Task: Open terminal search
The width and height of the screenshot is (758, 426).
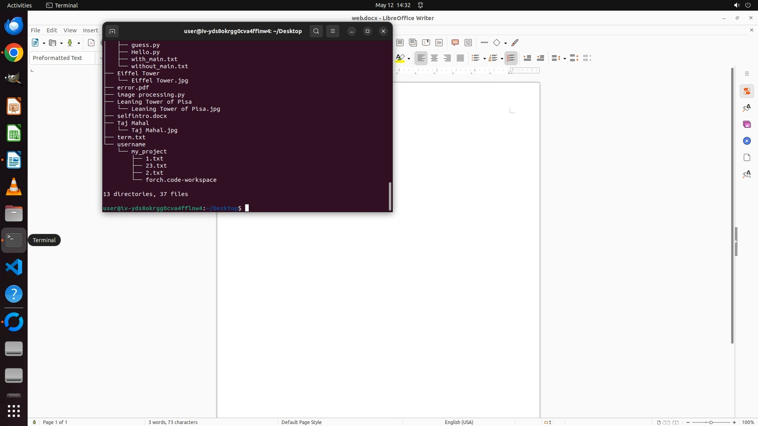Action: click(x=316, y=31)
